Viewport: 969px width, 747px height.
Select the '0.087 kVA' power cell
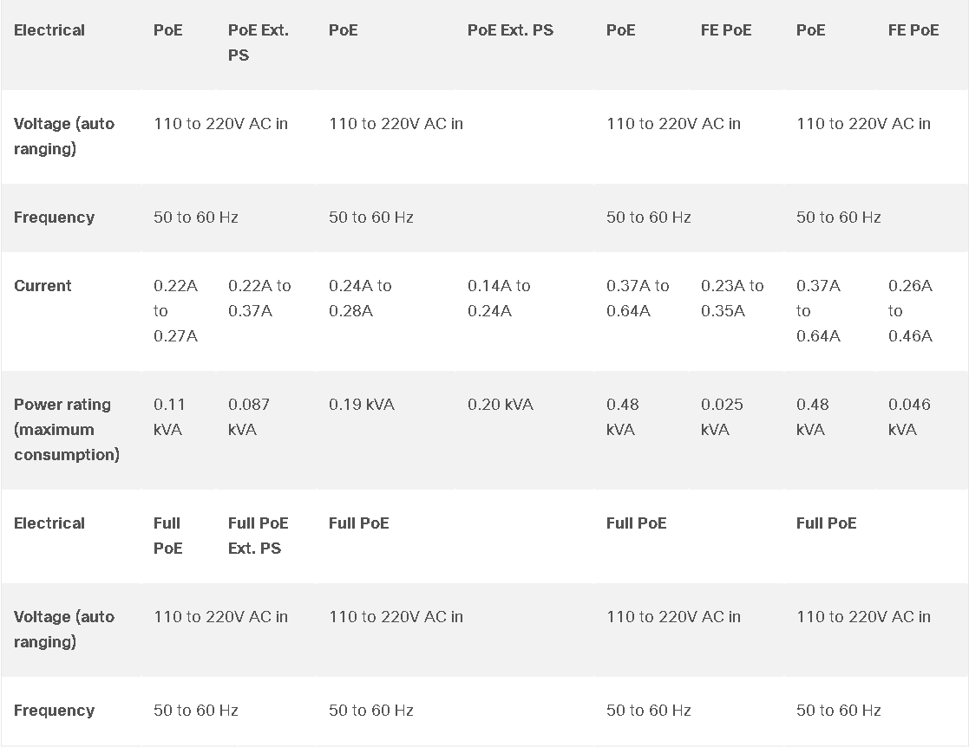click(248, 417)
